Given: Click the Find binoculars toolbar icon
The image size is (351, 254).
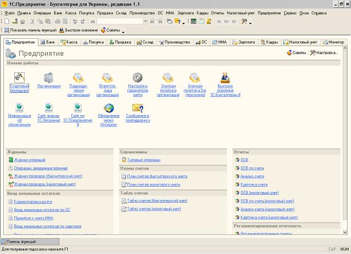Looking at the screenshot, I should [x=92, y=22].
